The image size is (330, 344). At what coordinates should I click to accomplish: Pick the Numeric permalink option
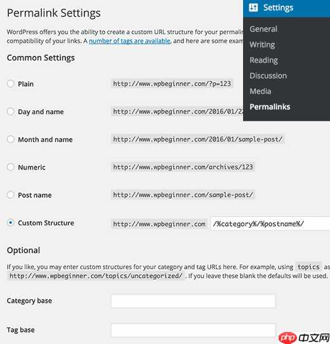(x=11, y=167)
